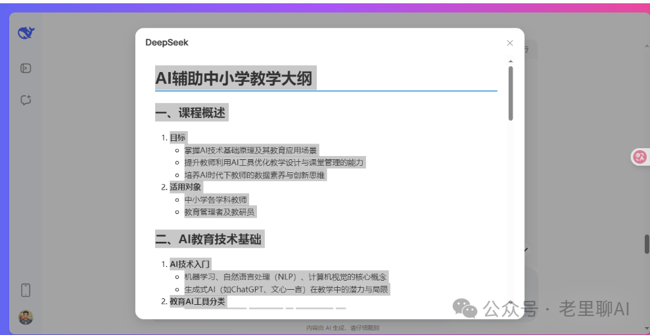Click the mobile phone app icon

pyautogui.click(x=26, y=290)
